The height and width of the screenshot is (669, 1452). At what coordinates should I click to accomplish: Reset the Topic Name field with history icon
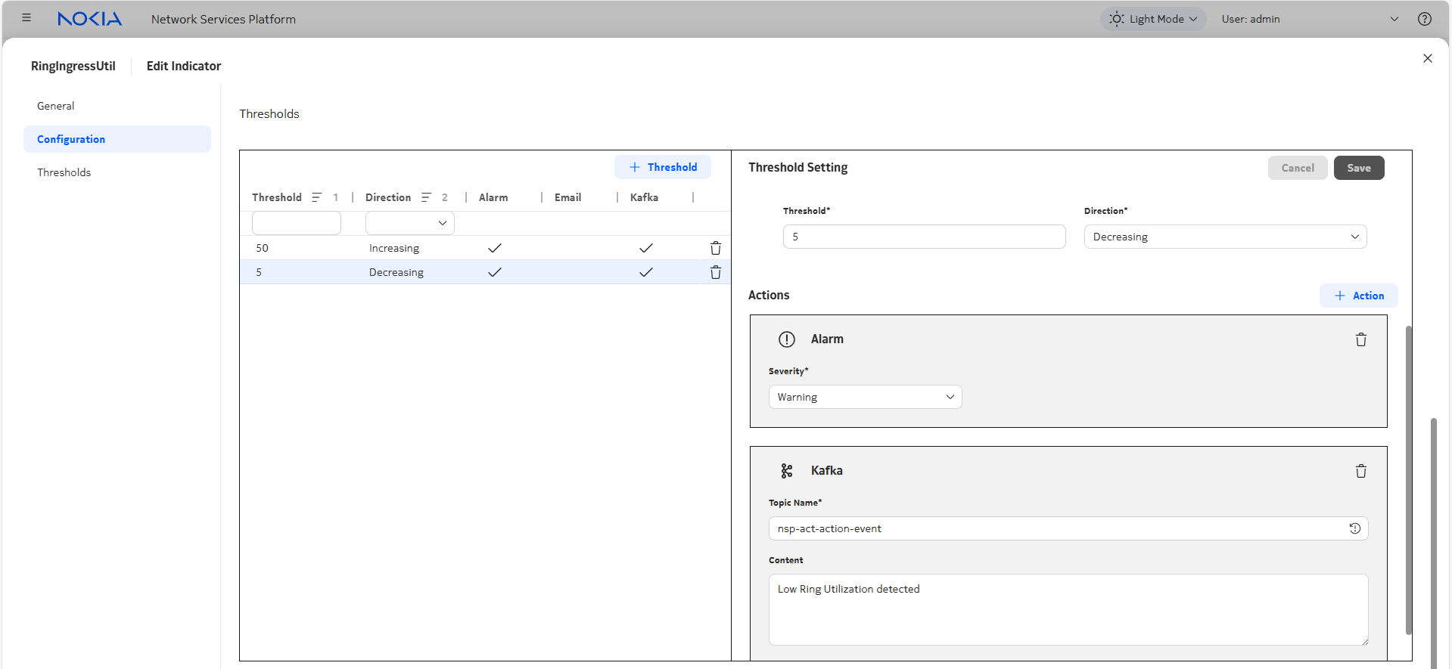point(1354,528)
